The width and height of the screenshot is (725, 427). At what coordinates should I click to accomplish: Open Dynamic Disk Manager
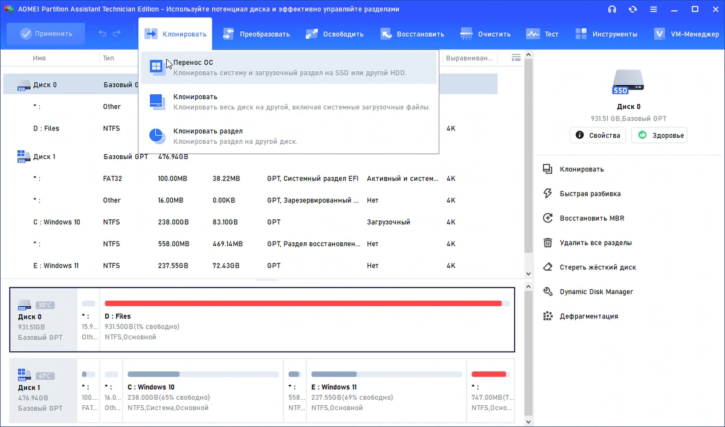596,292
